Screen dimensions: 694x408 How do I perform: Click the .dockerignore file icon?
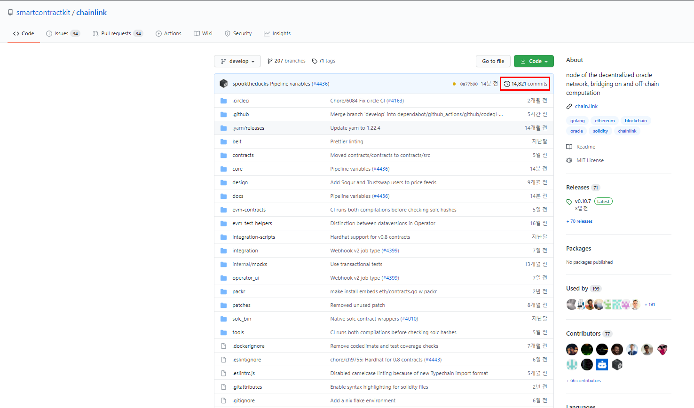click(224, 346)
